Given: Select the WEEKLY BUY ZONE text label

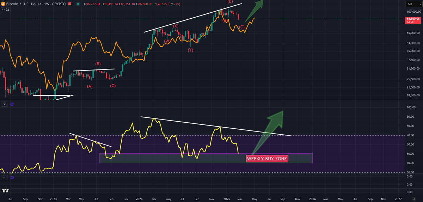Looking at the screenshot, I should point(267,159).
